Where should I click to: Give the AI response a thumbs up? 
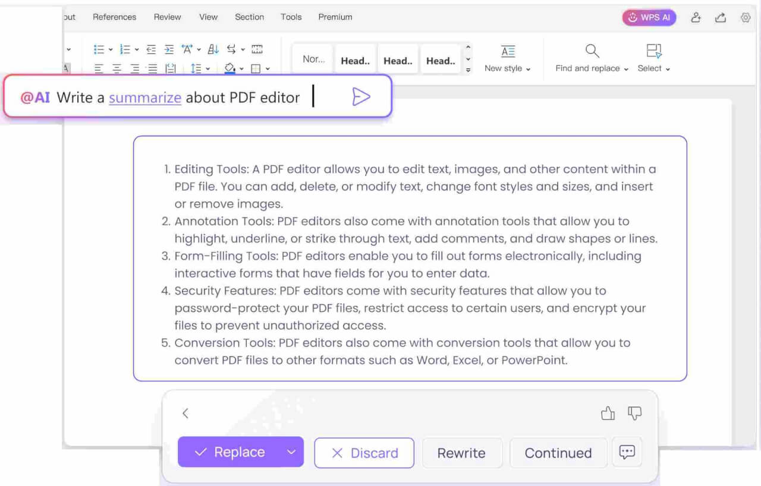[608, 414]
